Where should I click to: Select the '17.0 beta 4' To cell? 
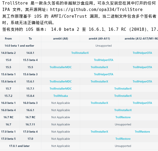click(30, 132)
